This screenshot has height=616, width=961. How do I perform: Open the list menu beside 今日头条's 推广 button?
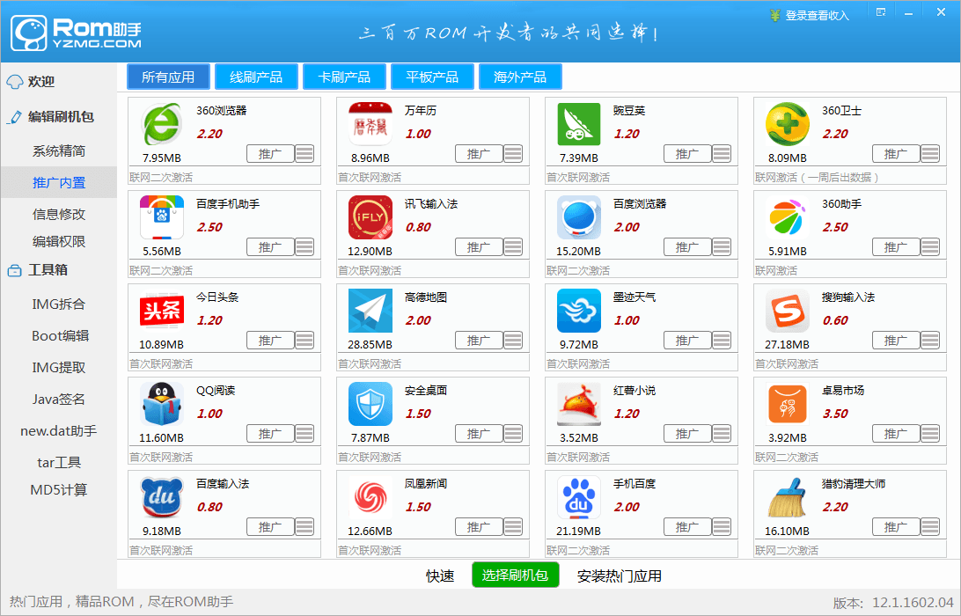(x=305, y=340)
